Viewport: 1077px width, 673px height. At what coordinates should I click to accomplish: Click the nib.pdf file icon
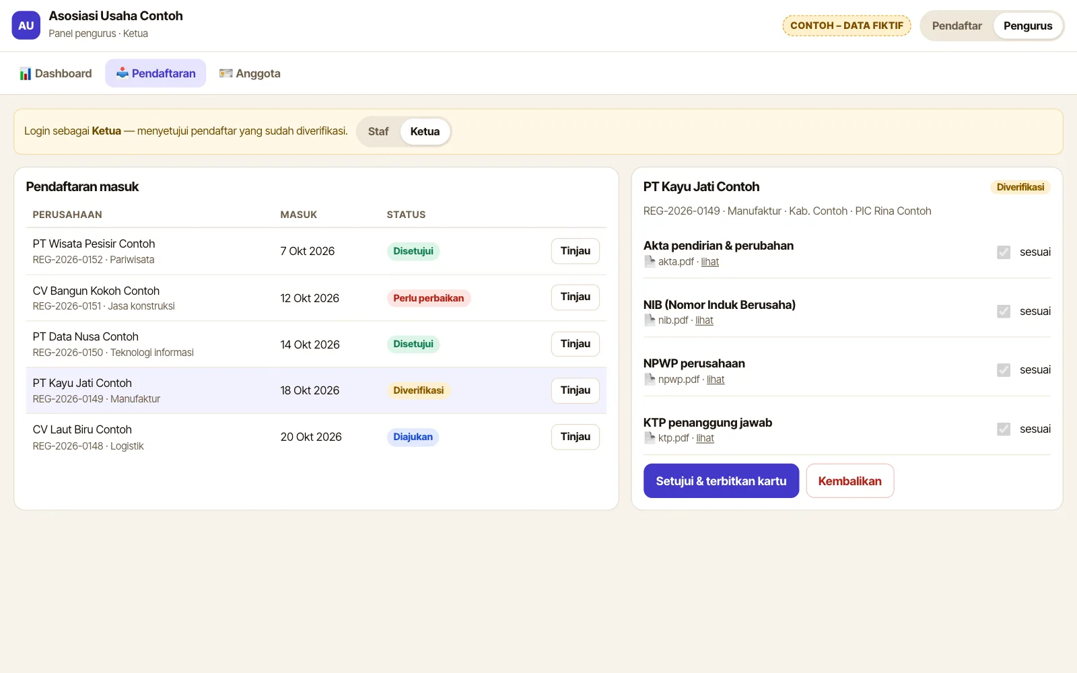[650, 320]
